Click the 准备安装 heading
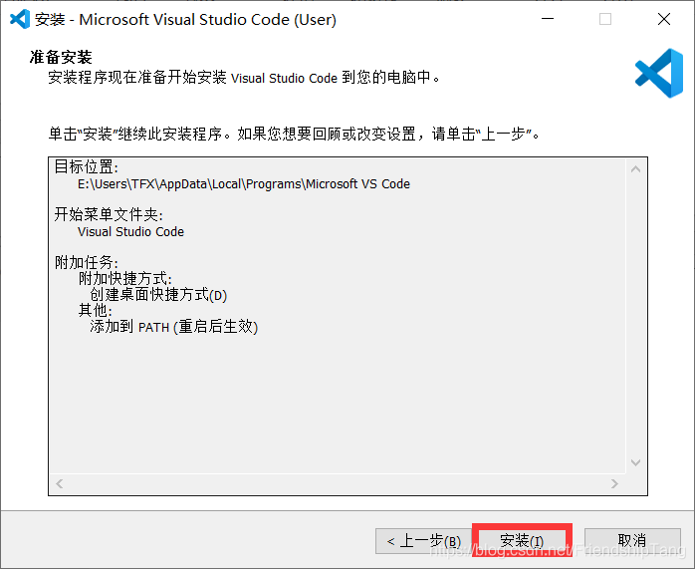Screen dimensions: 695x569 (x=61, y=57)
